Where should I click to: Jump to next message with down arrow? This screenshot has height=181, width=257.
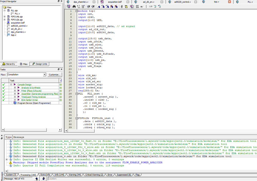pyautogui.click(x=43, y=179)
